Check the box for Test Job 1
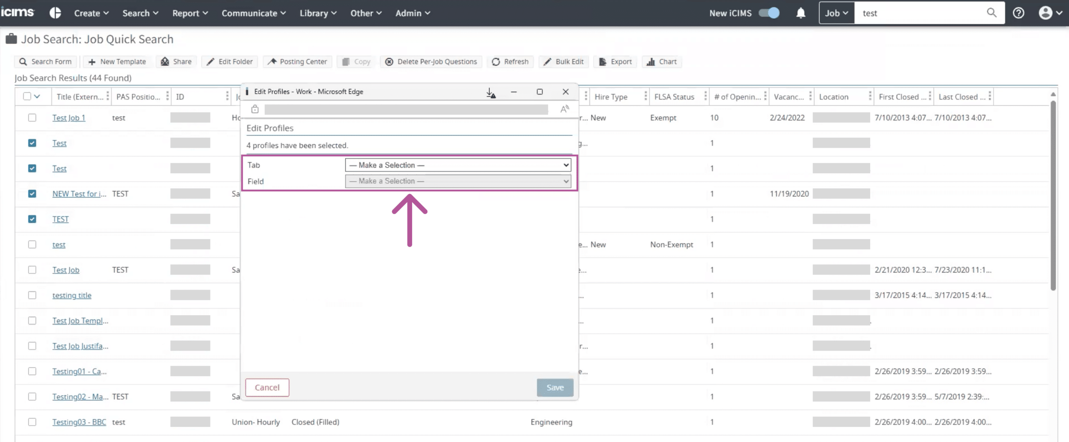Screen dimensions: 1069x442 click(x=32, y=118)
